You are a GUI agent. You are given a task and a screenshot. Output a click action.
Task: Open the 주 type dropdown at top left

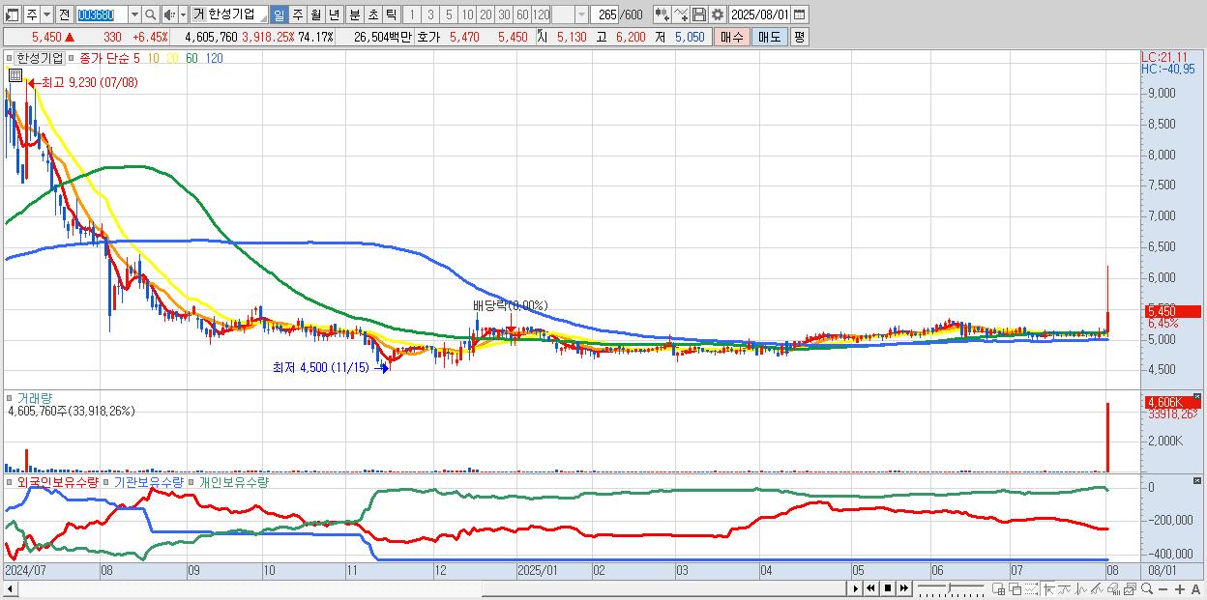pyautogui.click(x=45, y=14)
